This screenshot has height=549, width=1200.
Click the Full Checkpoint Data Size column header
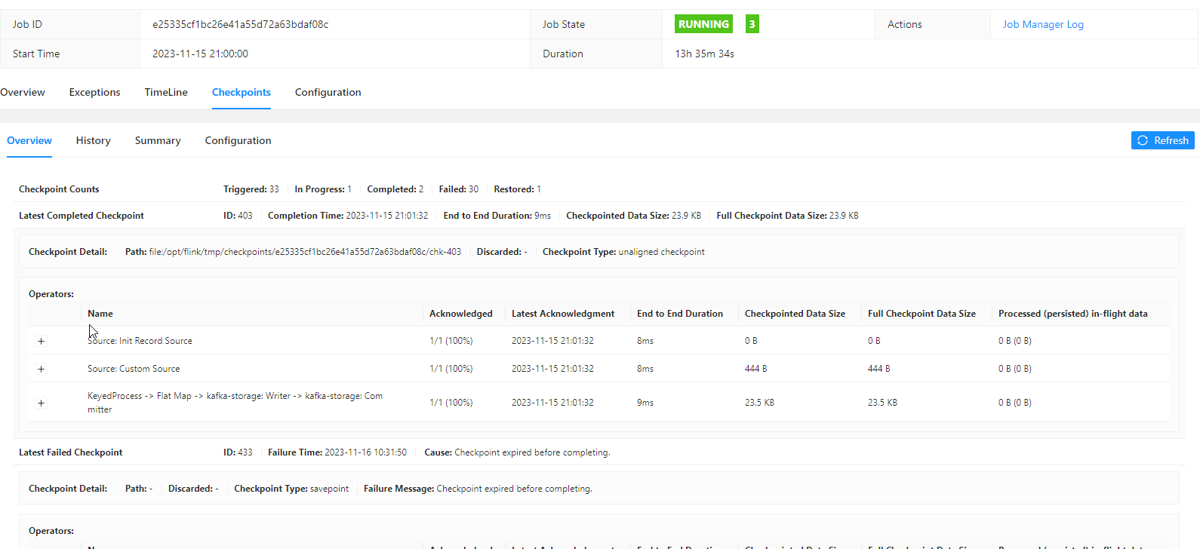(922, 314)
